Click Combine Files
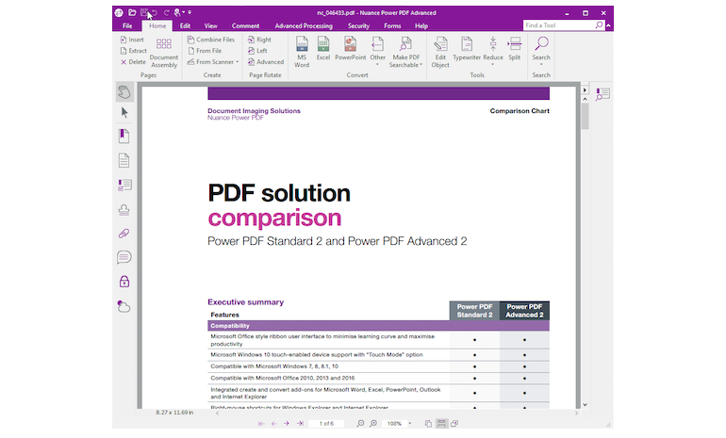The image size is (726, 438). [x=211, y=40]
